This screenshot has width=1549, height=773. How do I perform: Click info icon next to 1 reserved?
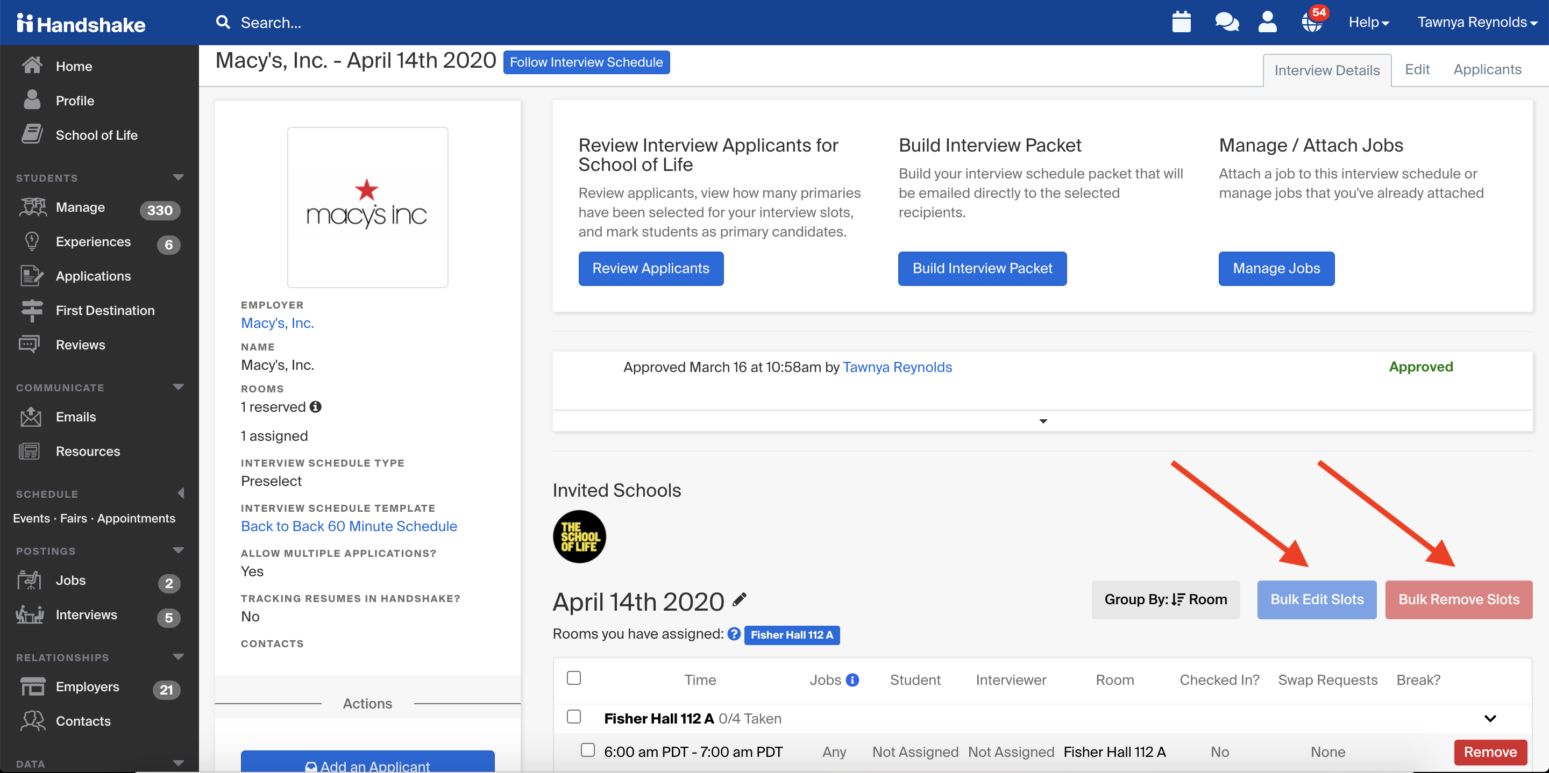tap(315, 407)
